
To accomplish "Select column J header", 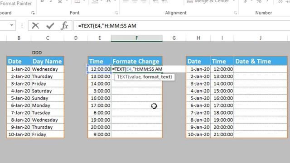I will coord(261,38).
